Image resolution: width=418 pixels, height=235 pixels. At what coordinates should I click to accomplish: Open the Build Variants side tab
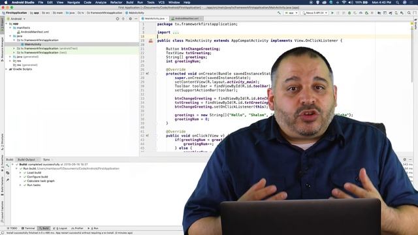[x=2, y=186]
